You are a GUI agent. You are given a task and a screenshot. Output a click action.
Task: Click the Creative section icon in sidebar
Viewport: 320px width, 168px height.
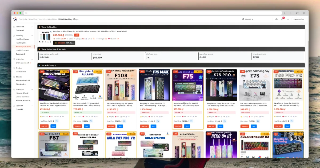pos(14,67)
